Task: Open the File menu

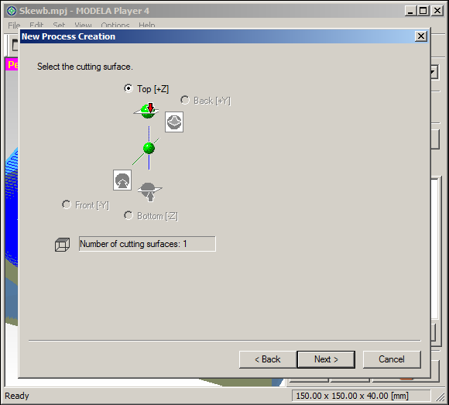Action: (x=14, y=26)
